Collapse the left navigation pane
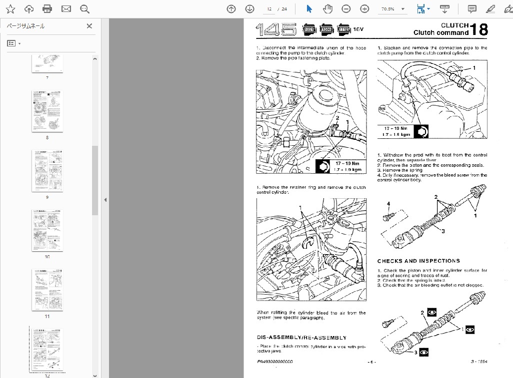 [105, 200]
